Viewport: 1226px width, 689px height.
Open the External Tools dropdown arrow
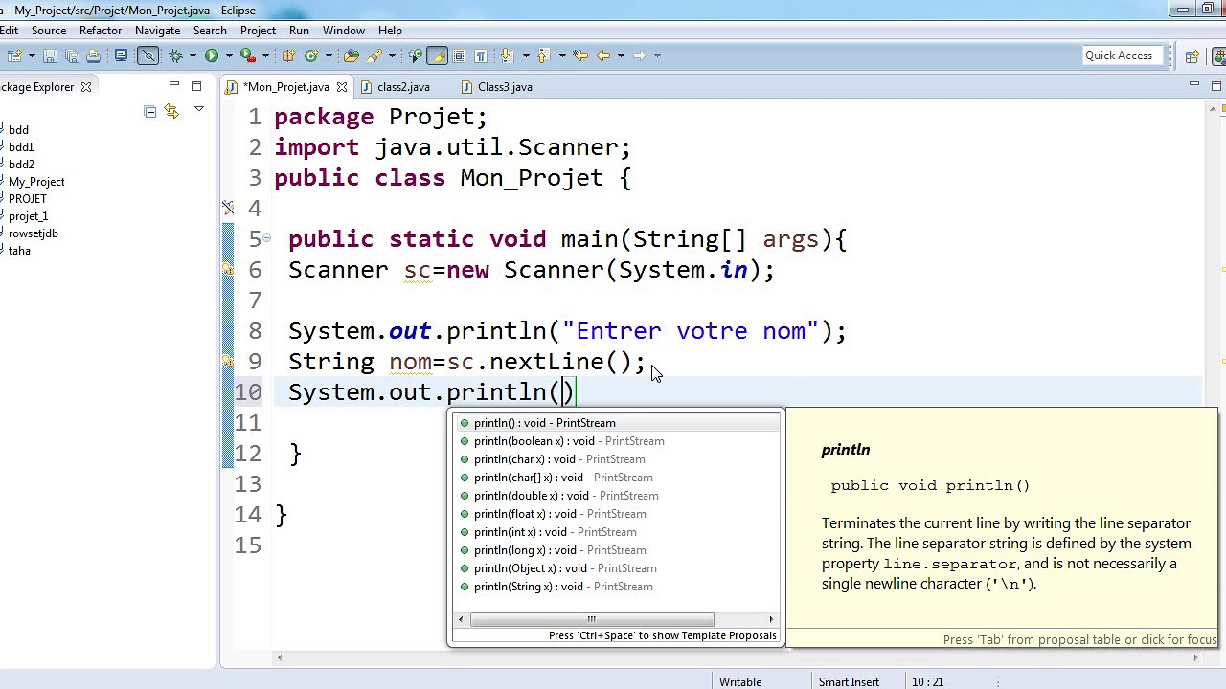tap(265, 56)
